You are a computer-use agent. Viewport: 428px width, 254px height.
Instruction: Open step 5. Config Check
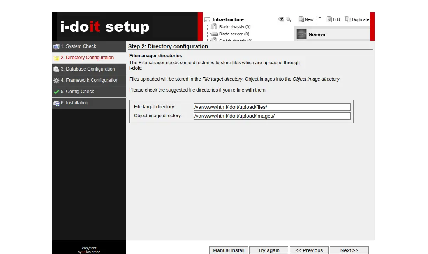[x=89, y=92]
